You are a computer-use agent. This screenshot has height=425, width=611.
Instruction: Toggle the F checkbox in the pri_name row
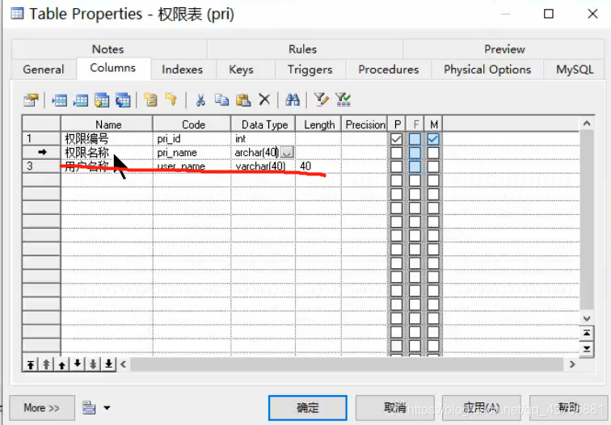point(415,153)
